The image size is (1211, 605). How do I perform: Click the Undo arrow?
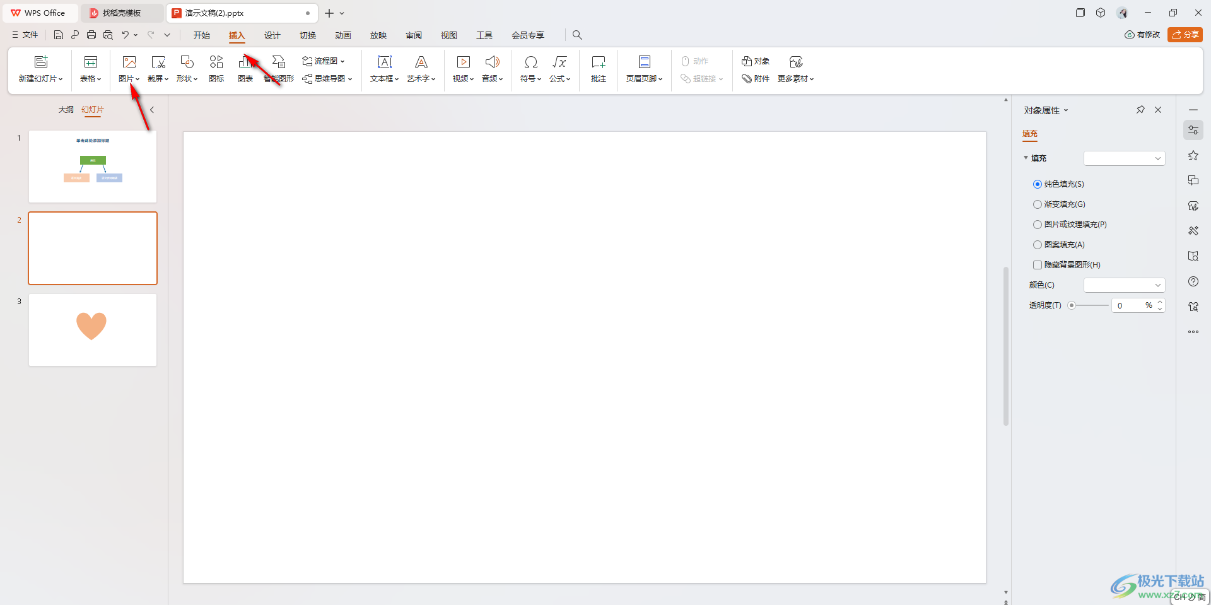[126, 35]
